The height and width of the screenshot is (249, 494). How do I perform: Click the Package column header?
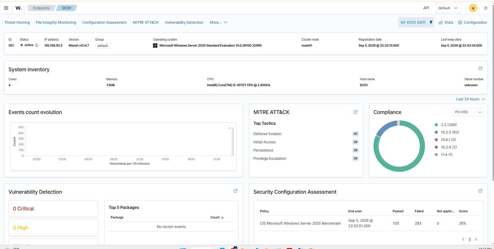click(117, 217)
